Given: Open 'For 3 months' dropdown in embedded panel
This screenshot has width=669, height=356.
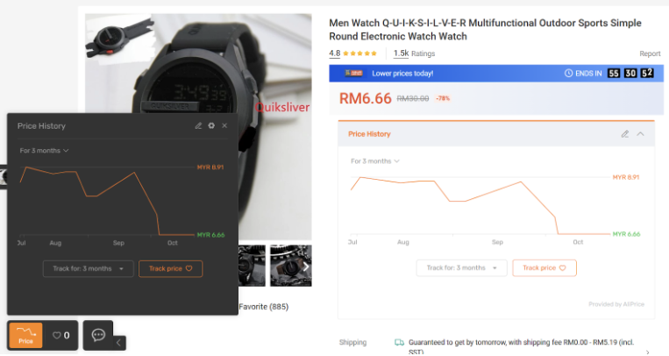Looking at the screenshot, I should pos(374,161).
